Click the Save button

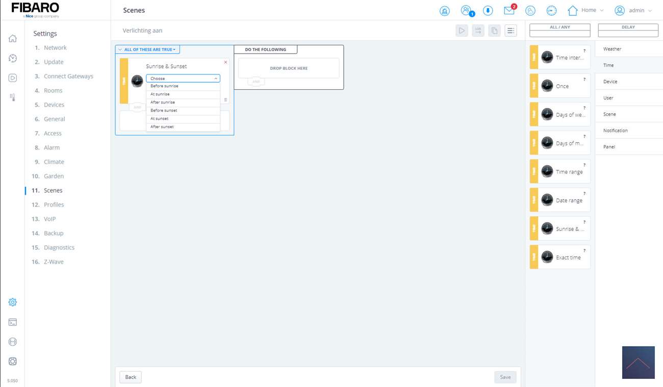click(505, 377)
